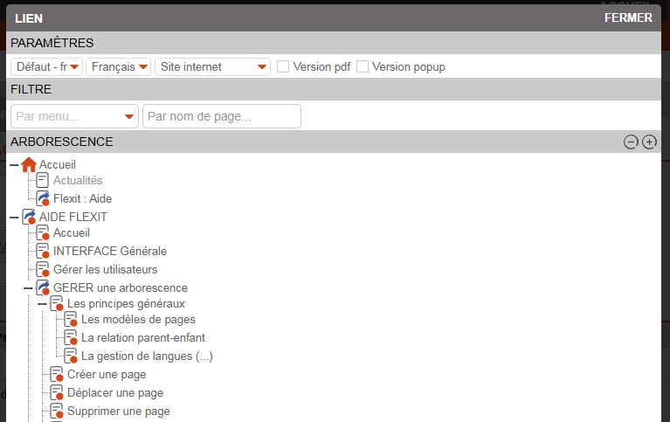
Task: Open the Par menu filter dropdown
Action: [x=75, y=116]
